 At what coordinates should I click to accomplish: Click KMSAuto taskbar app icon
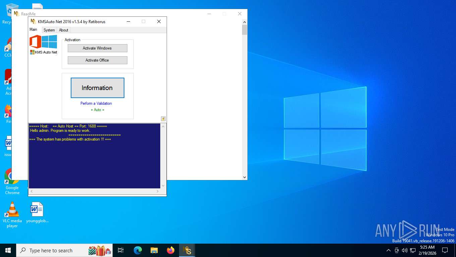(187, 250)
